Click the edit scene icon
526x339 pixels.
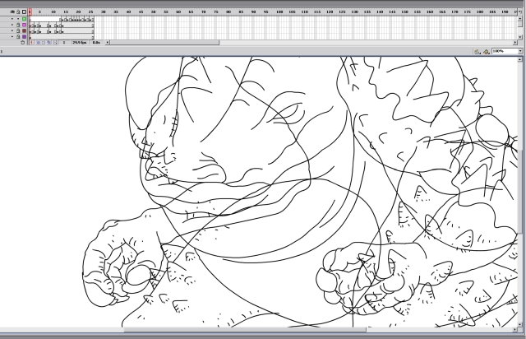[x=478, y=51]
